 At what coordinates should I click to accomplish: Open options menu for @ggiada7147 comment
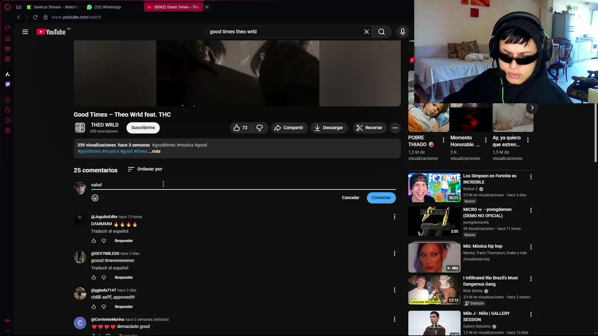pyautogui.click(x=394, y=290)
